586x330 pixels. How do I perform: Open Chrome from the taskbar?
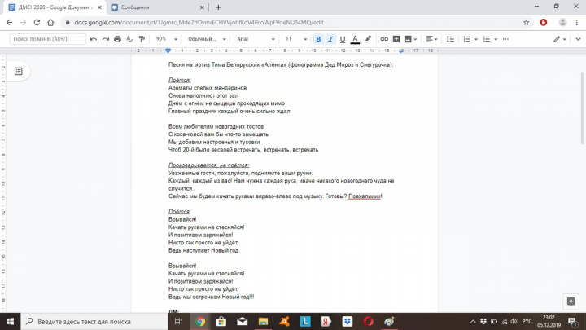click(x=200, y=321)
